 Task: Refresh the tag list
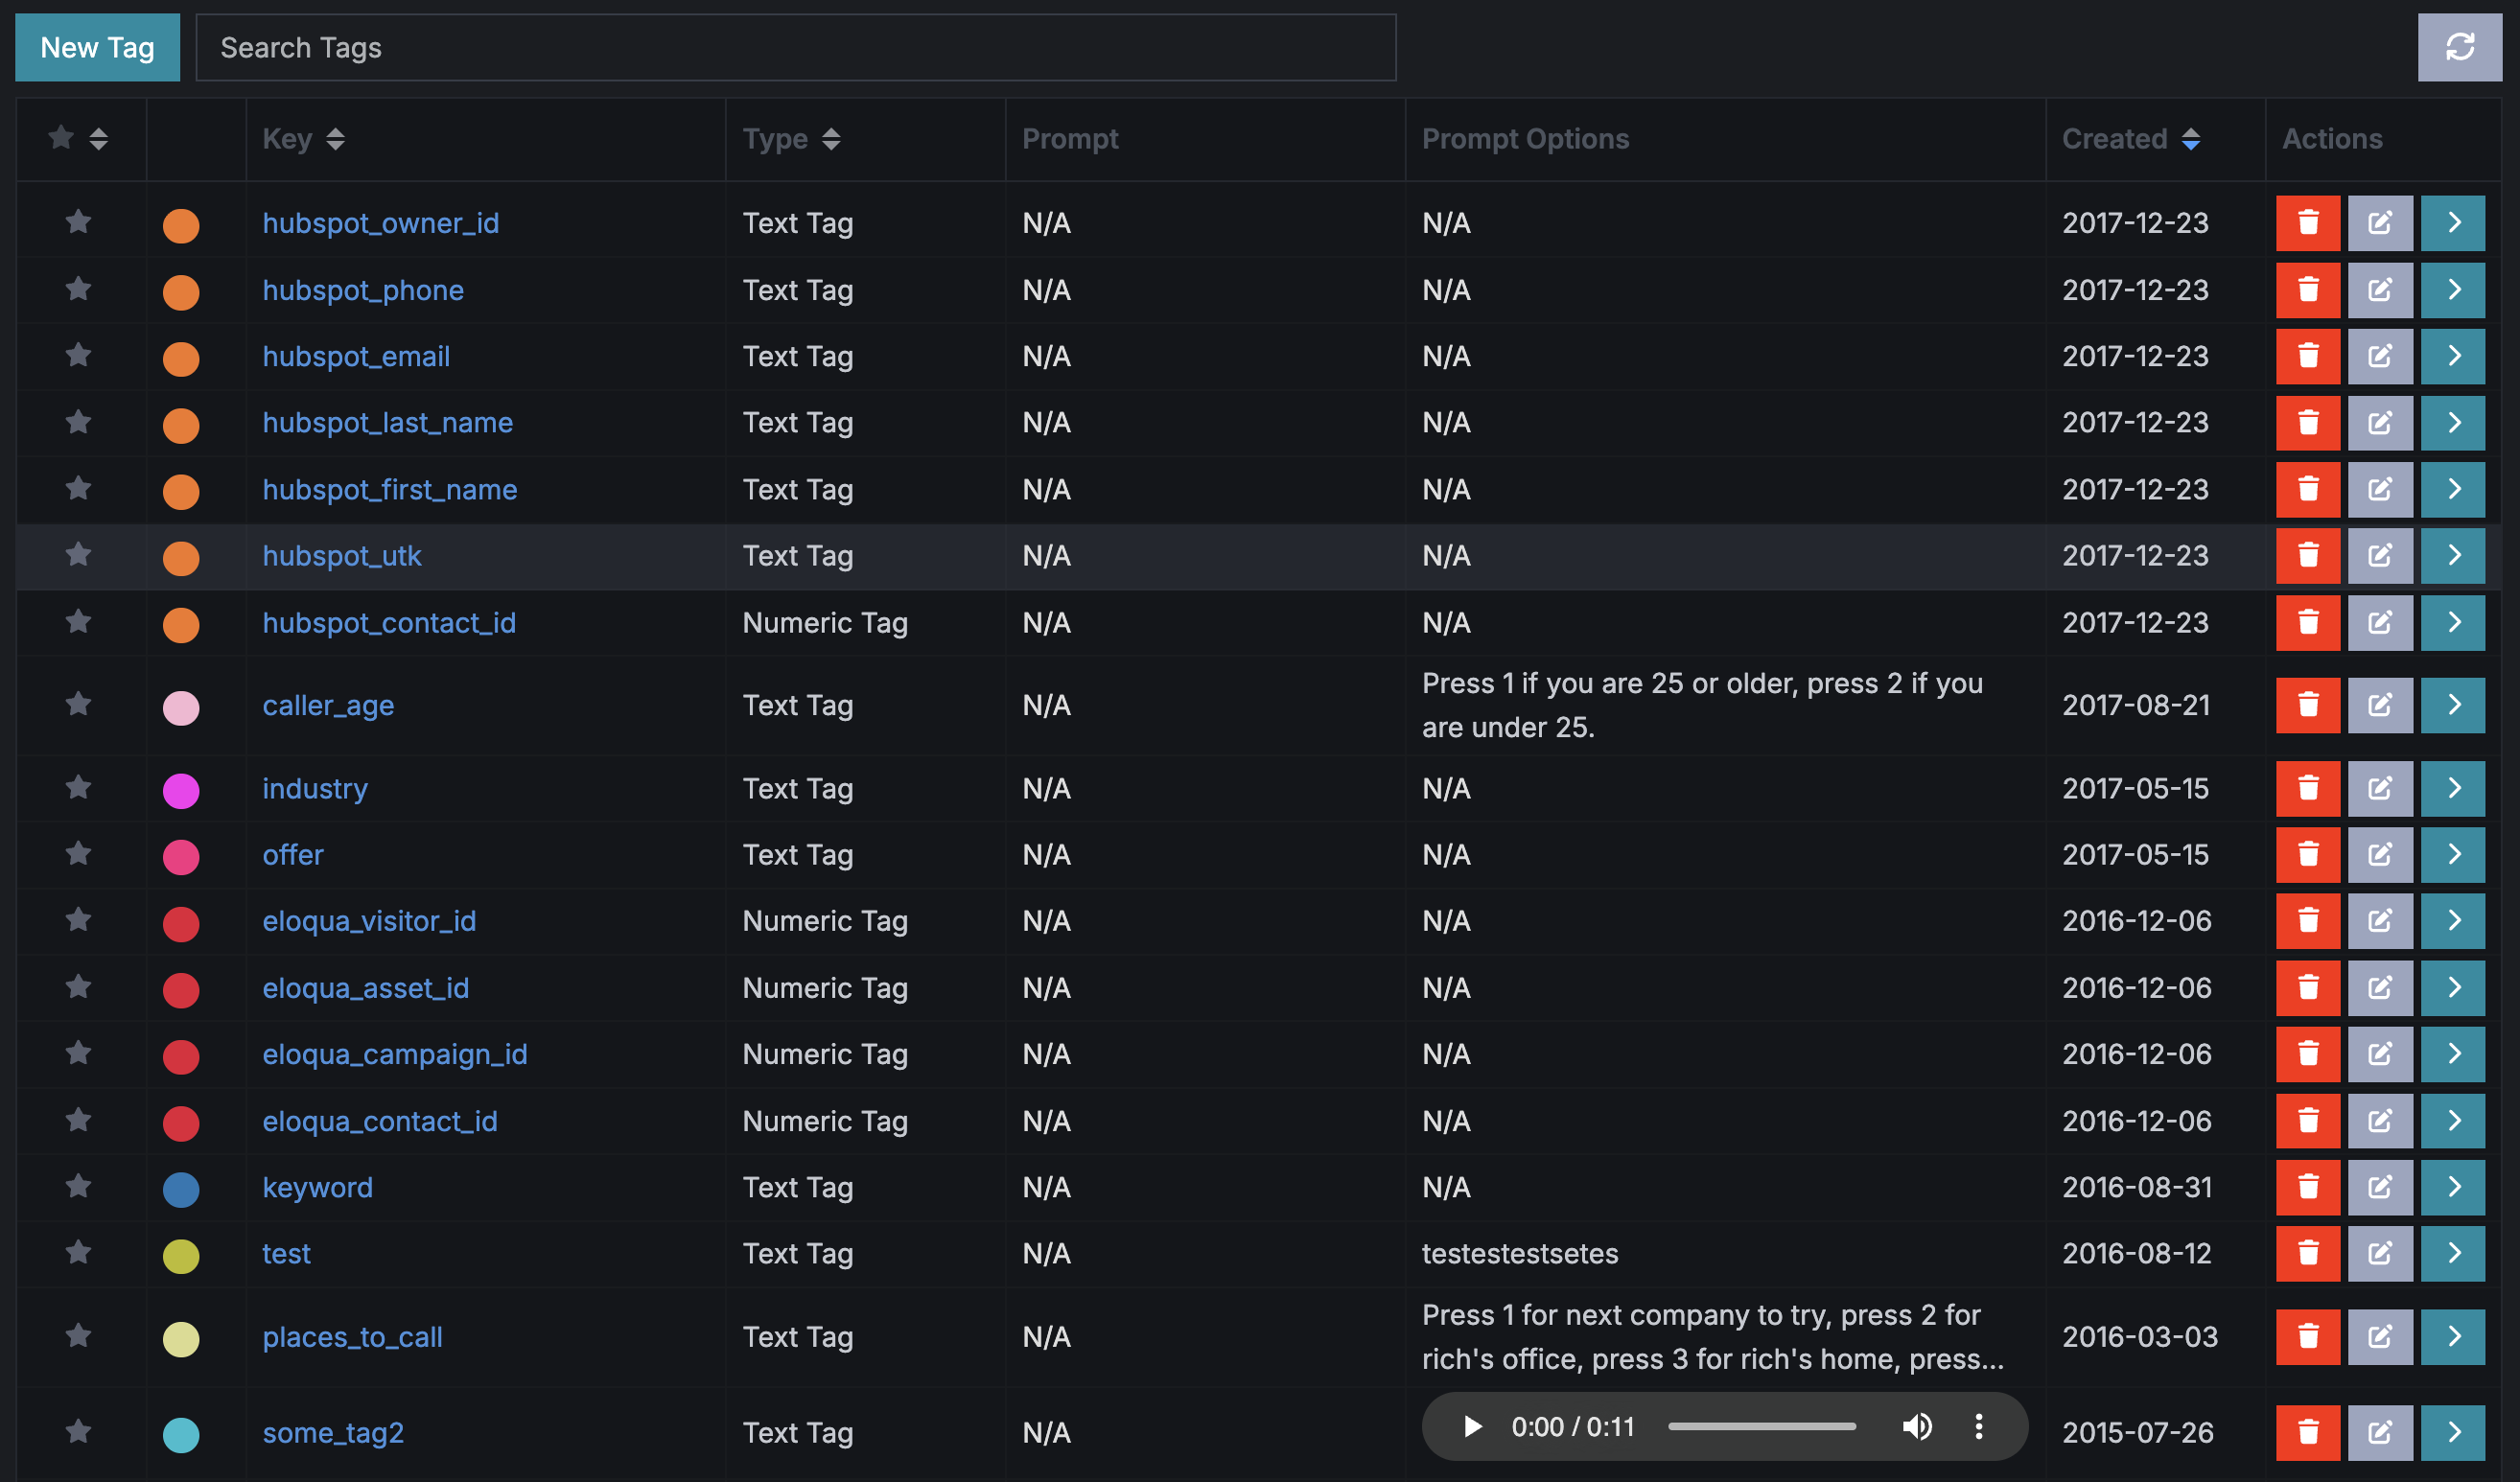(2459, 47)
